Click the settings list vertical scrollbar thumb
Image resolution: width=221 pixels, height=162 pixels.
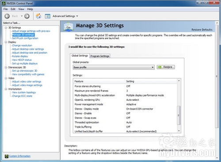pyautogui.click(x=179, y=115)
